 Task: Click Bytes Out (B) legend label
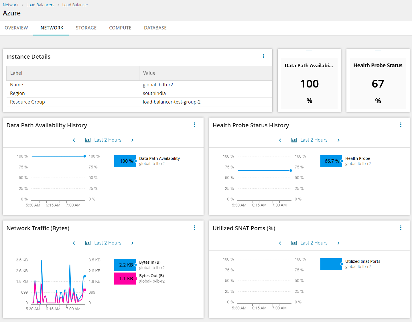click(x=151, y=276)
